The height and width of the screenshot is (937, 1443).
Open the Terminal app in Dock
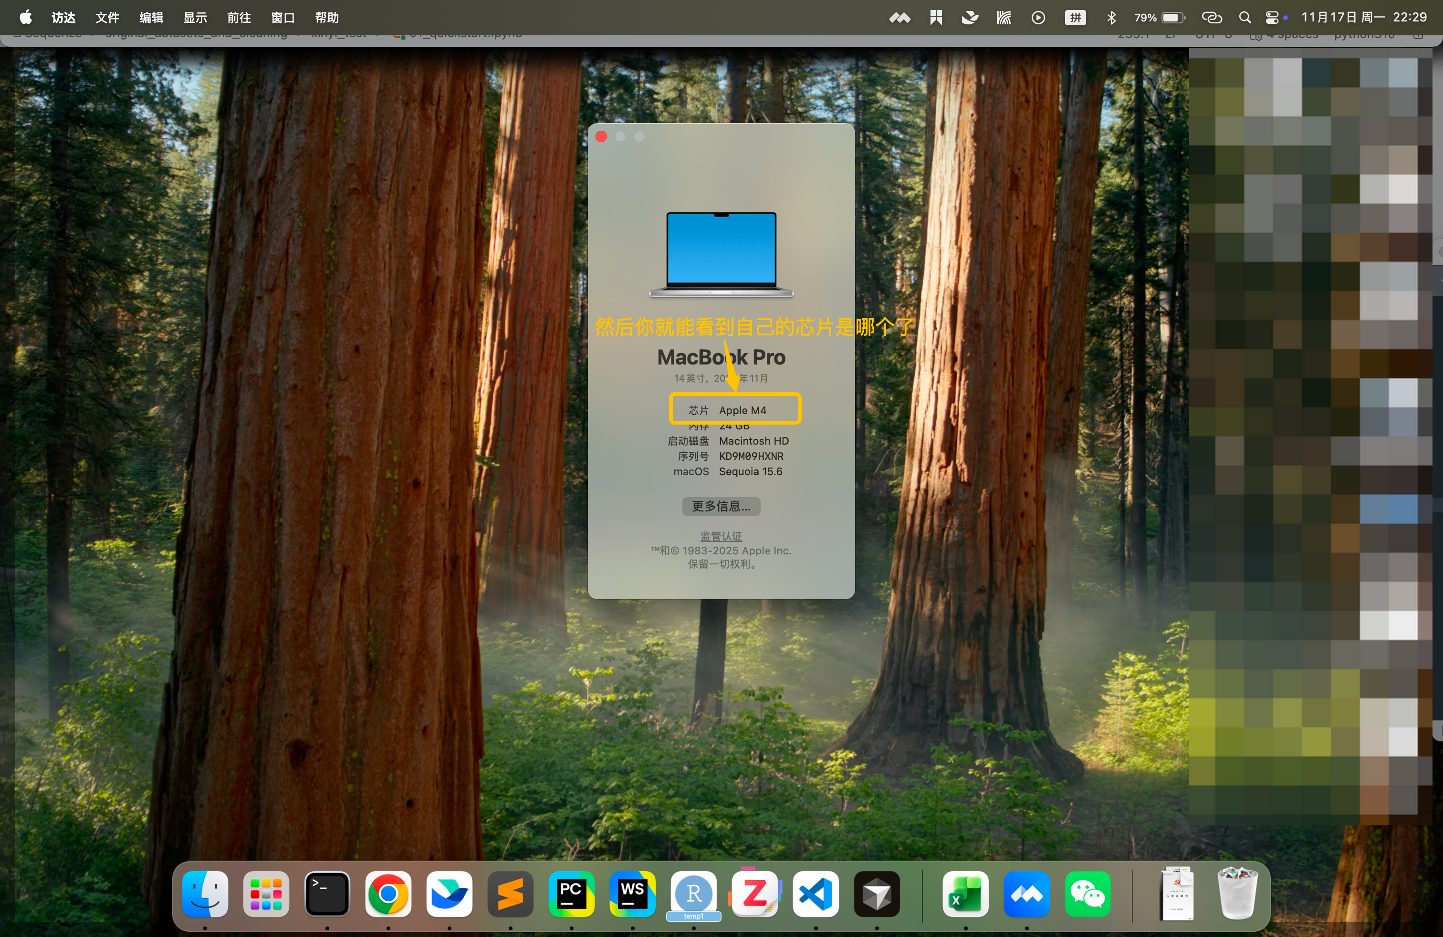click(x=327, y=894)
